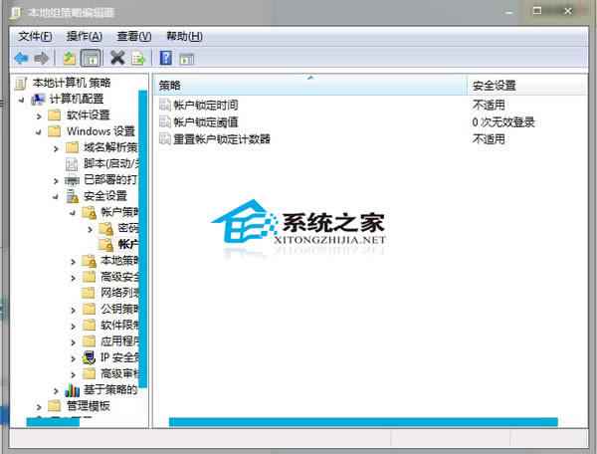This screenshot has width=597, height=454.
Task: Expand the 管理模板 node arrow
Action: click(x=39, y=407)
